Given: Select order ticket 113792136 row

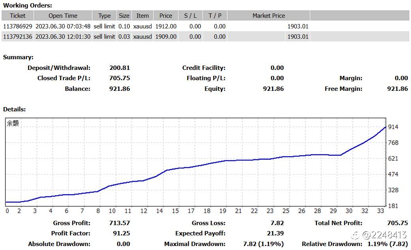Looking at the screenshot, I should [205, 36].
